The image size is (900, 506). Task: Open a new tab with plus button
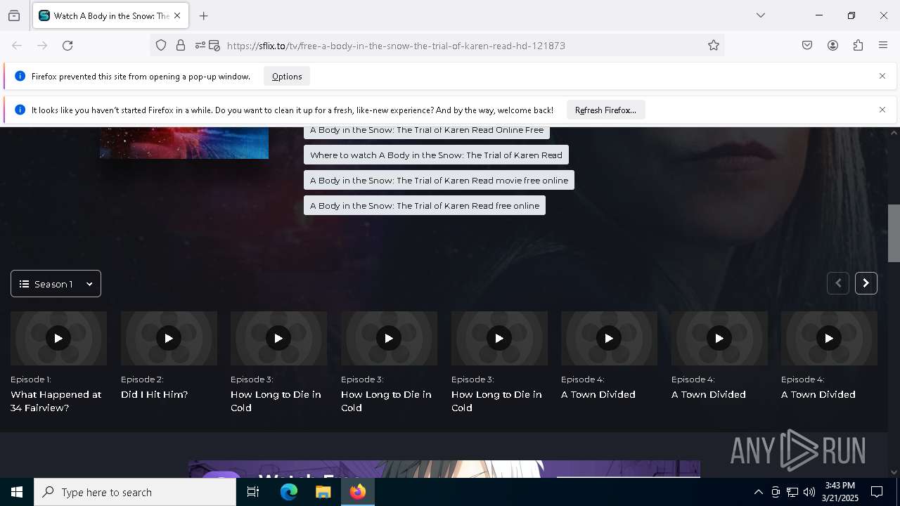click(x=204, y=15)
